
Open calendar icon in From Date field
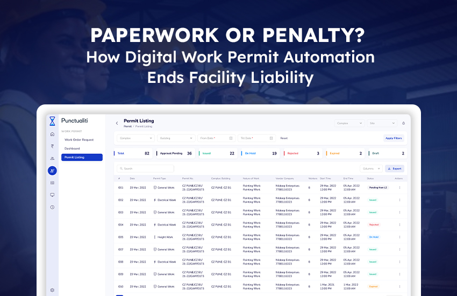coord(231,138)
